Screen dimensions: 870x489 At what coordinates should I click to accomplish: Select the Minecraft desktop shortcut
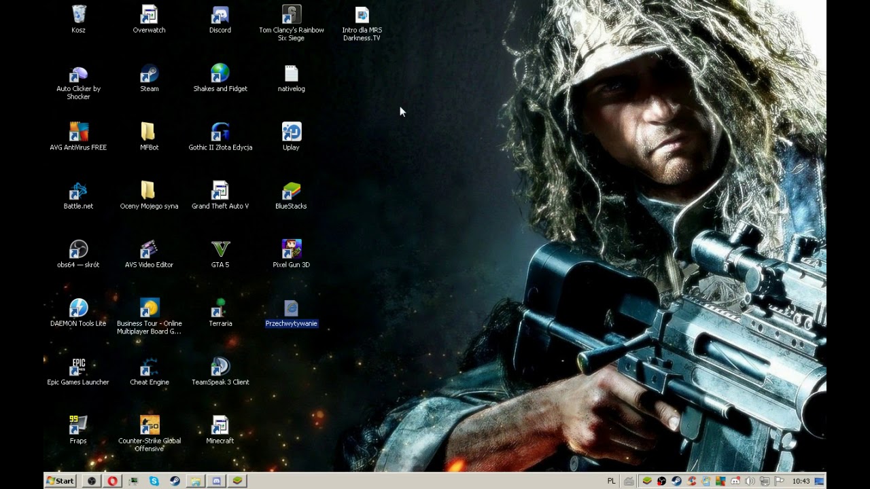point(220,431)
